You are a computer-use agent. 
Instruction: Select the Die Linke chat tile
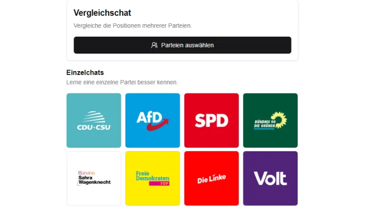click(x=211, y=178)
